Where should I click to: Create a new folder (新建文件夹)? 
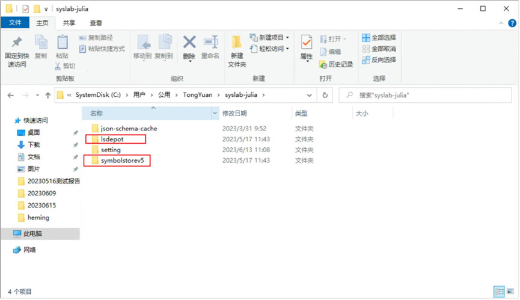click(237, 51)
